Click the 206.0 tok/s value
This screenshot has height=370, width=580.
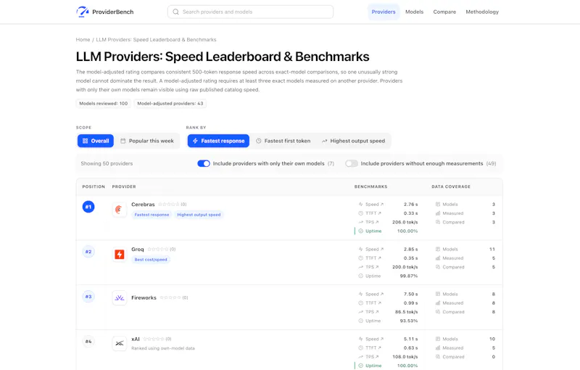click(405, 222)
